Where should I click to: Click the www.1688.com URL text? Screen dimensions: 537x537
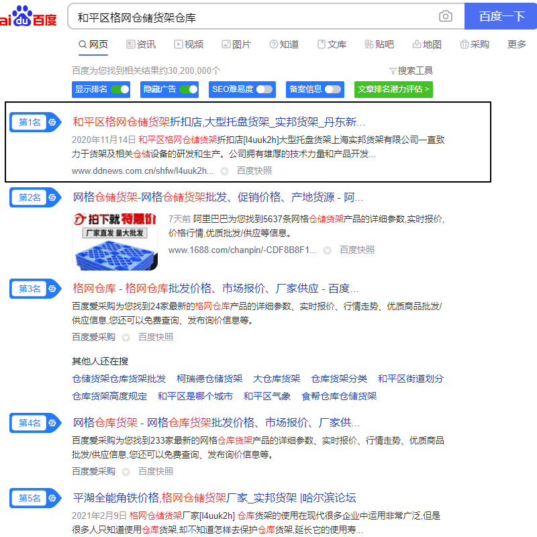click(242, 250)
